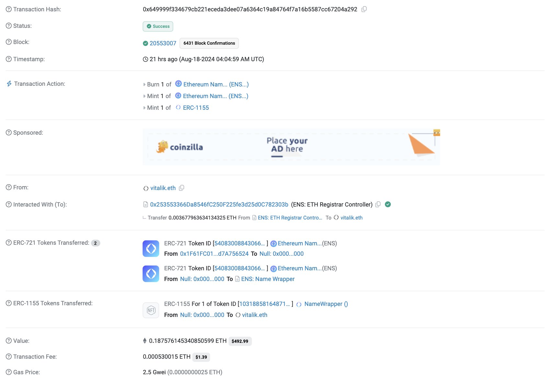Copy the ETH Registrar Controller address

click(x=378, y=204)
